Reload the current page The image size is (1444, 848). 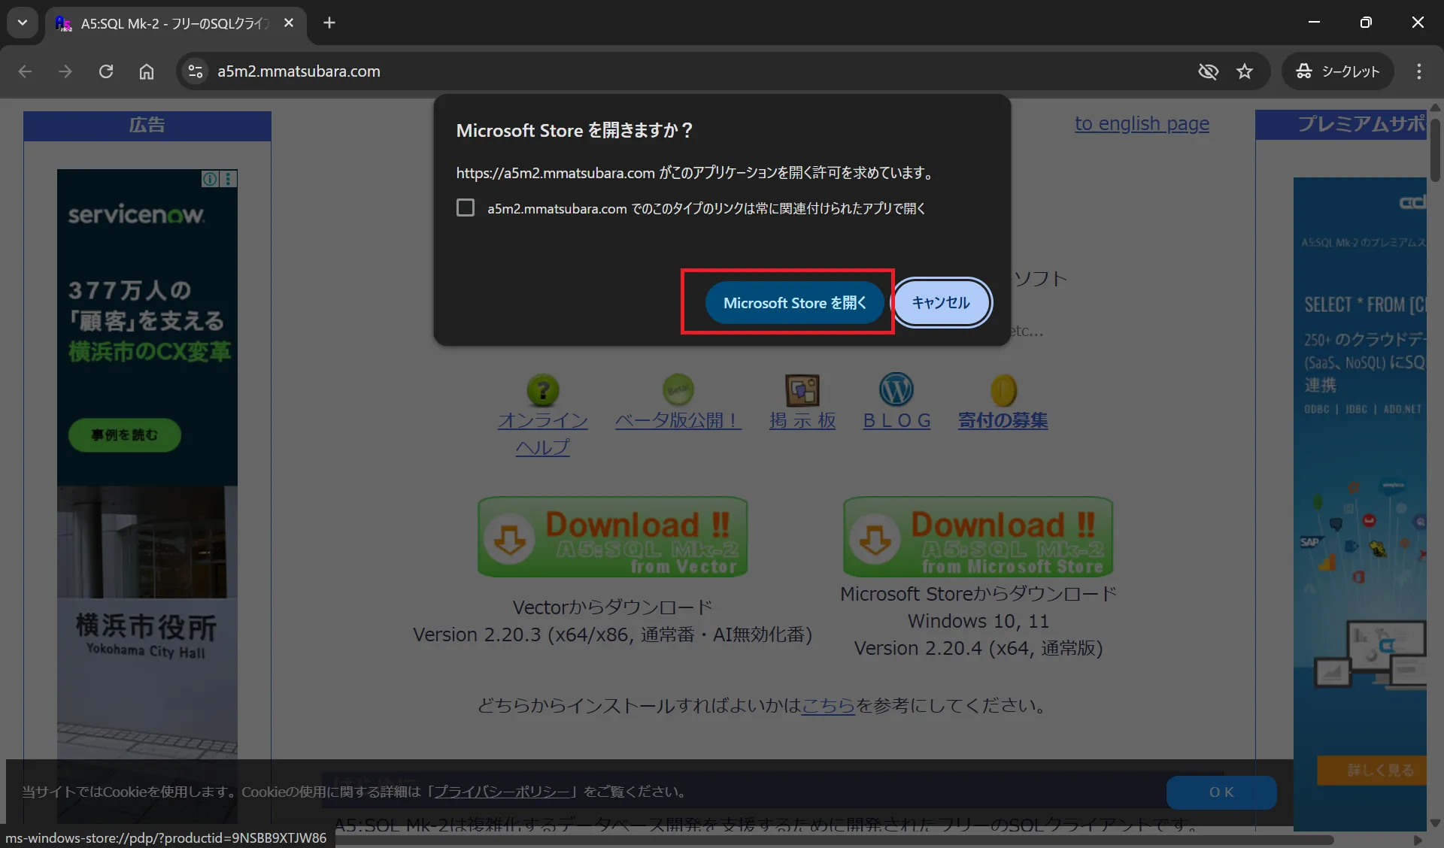tap(106, 71)
